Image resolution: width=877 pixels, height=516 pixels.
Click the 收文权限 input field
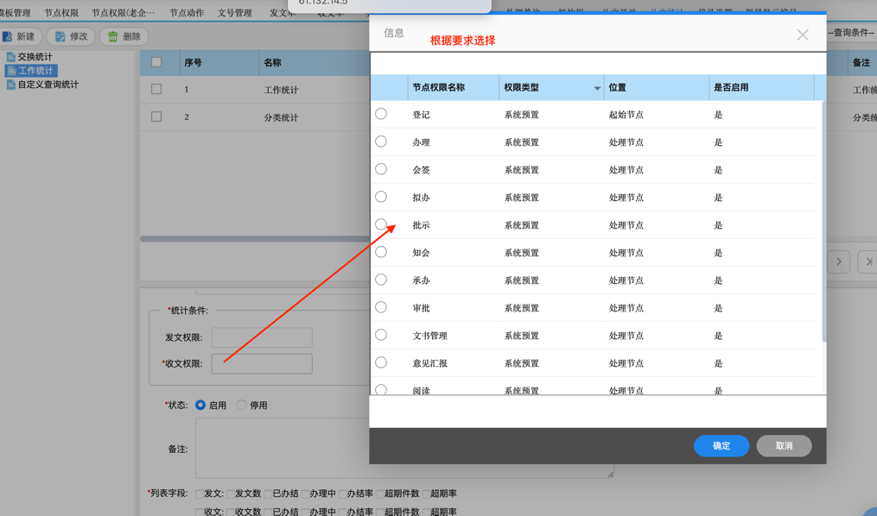[x=261, y=363]
